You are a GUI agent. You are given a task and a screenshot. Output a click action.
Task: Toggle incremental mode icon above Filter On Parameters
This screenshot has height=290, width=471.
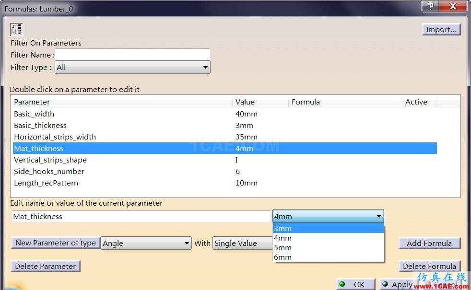tap(16, 29)
